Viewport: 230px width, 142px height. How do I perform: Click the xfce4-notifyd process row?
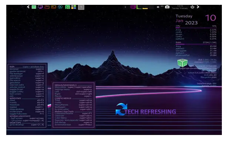tap(196, 55)
